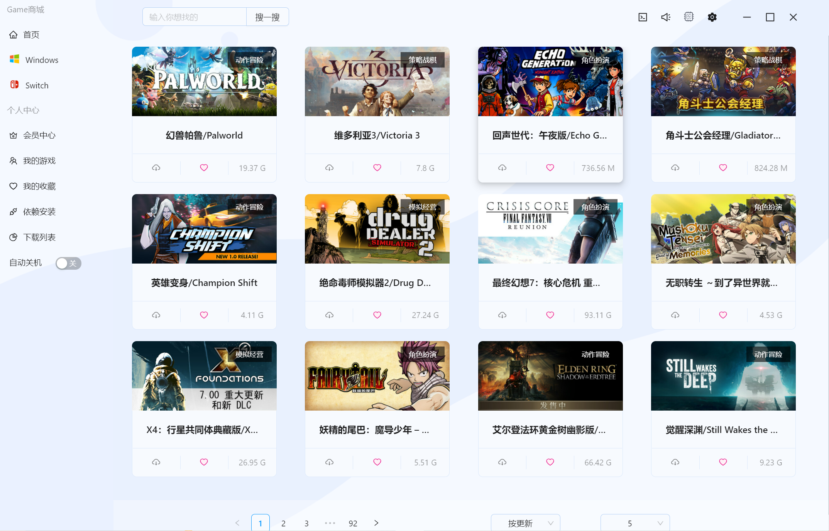Download Fairy Tail via cloud icon
This screenshot has width=829, height=531.
[x=329, y=462]
